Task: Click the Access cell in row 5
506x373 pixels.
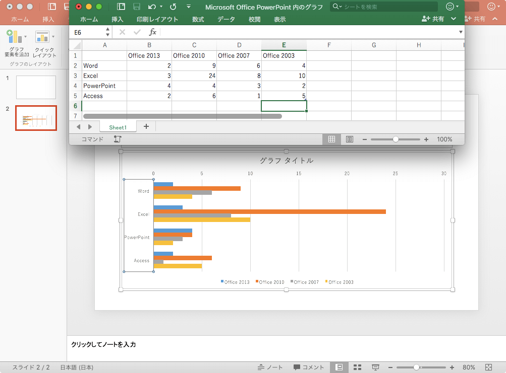Action: (x=104, y=96)
